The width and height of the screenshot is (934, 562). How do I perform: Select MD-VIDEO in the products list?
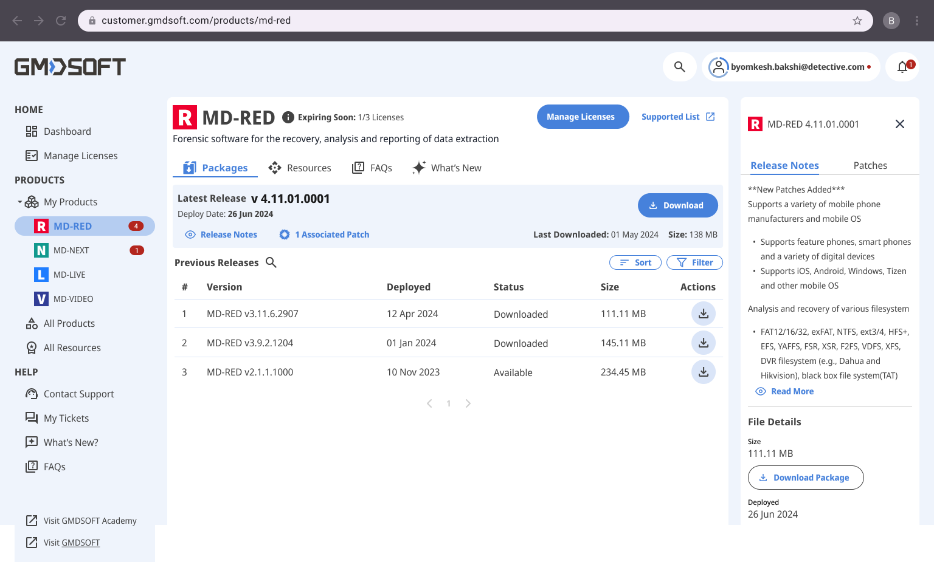pyautogui.click(x=64, y=299)
